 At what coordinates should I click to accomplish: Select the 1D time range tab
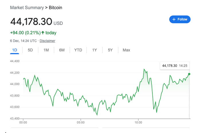click(x=15, y=50)
